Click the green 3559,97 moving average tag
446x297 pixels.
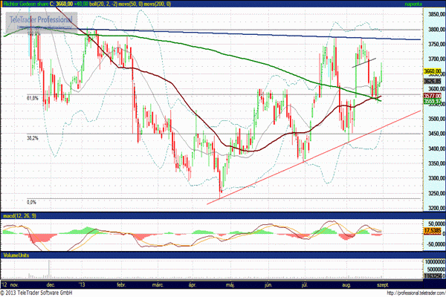click(433, 100)
